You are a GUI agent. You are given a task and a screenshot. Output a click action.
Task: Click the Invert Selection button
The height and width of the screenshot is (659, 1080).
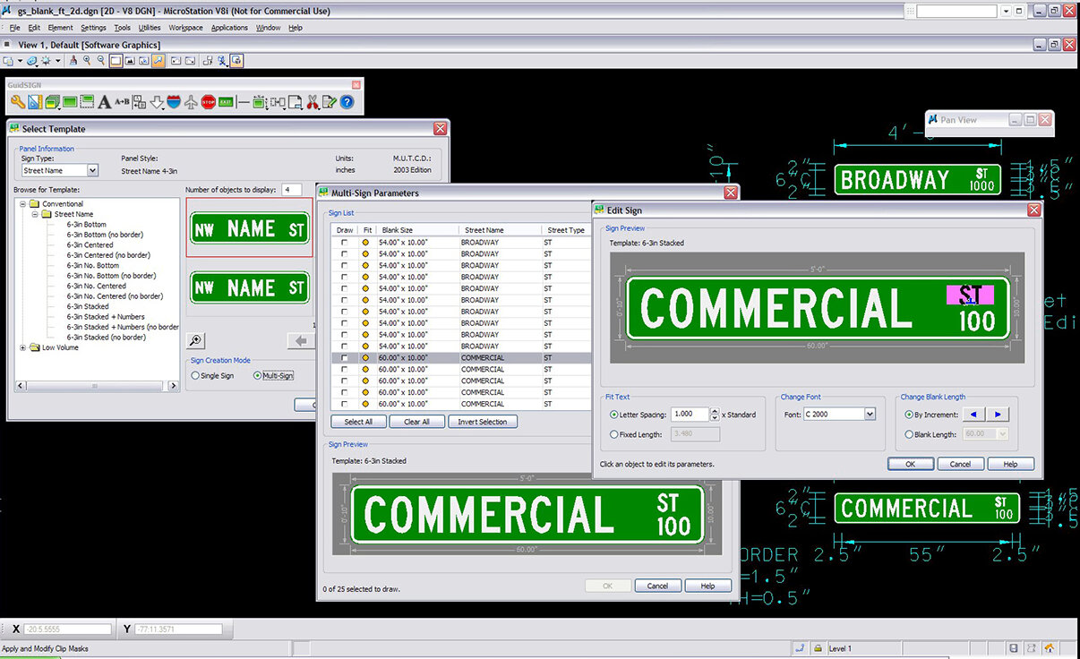pos(482,422)
